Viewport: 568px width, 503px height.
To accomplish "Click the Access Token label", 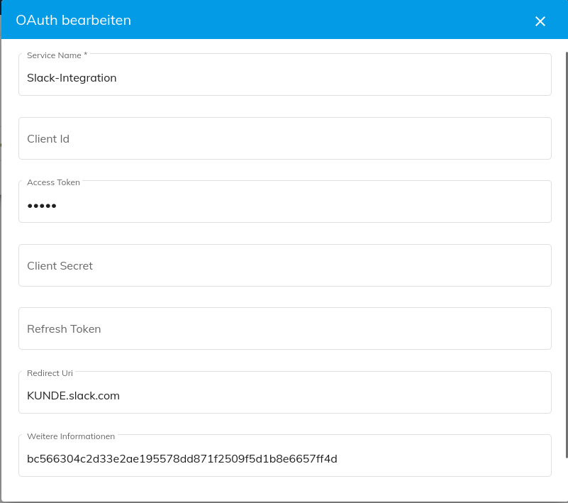I will (x=53, y=182).
